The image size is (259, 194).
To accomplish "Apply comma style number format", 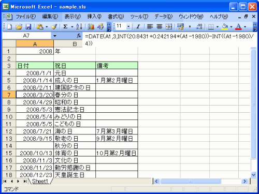I will point(190,27).
